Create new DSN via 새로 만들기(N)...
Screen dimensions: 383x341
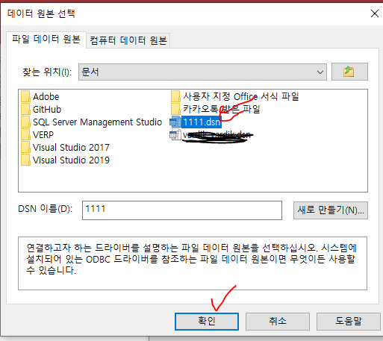point(331,210)
